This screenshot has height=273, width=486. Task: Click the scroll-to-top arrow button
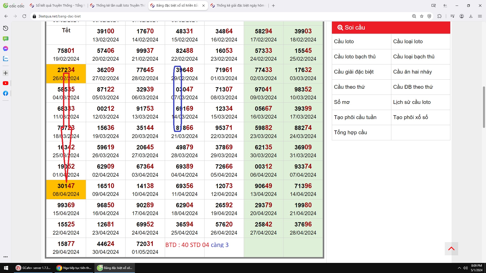[x=451, y=249]
